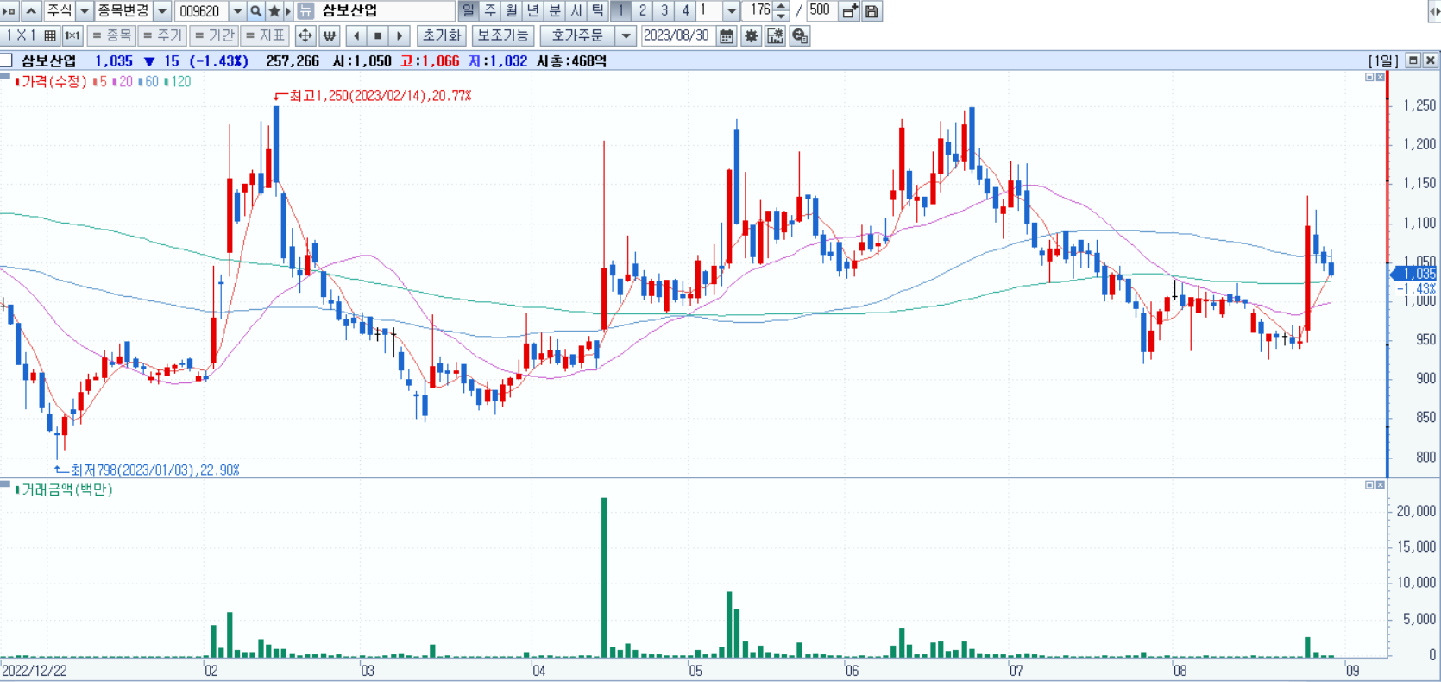Select daily period 일
The width and height of the screenshot is (1441, 682).
click(x=468, y=11)
